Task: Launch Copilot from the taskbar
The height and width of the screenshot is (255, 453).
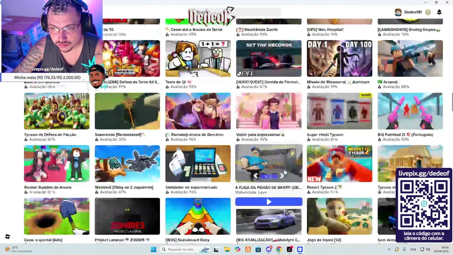Action: pos(237,249)
